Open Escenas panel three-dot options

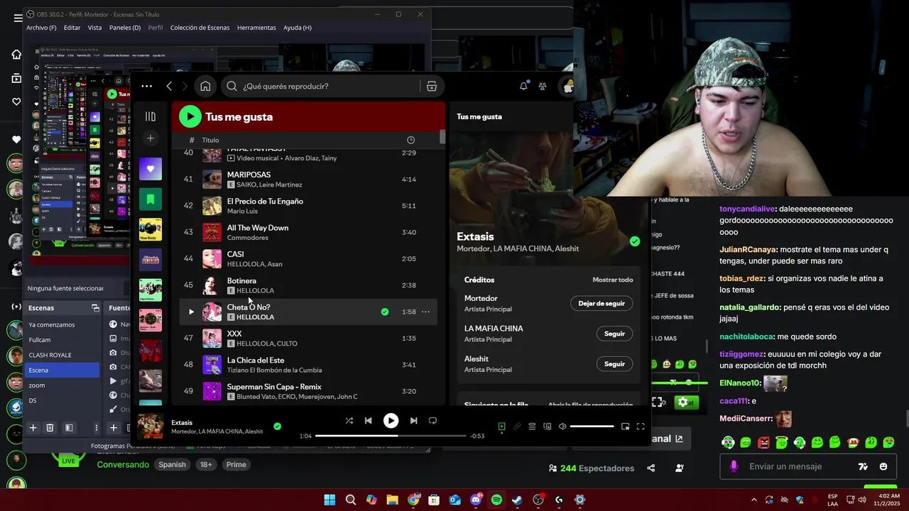click(96, 428)
